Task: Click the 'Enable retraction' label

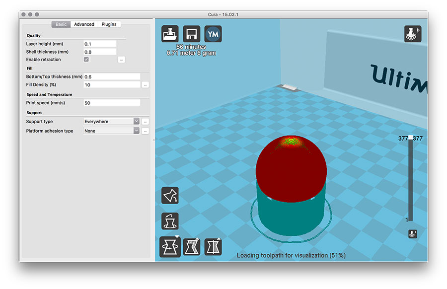Action: 43,60
